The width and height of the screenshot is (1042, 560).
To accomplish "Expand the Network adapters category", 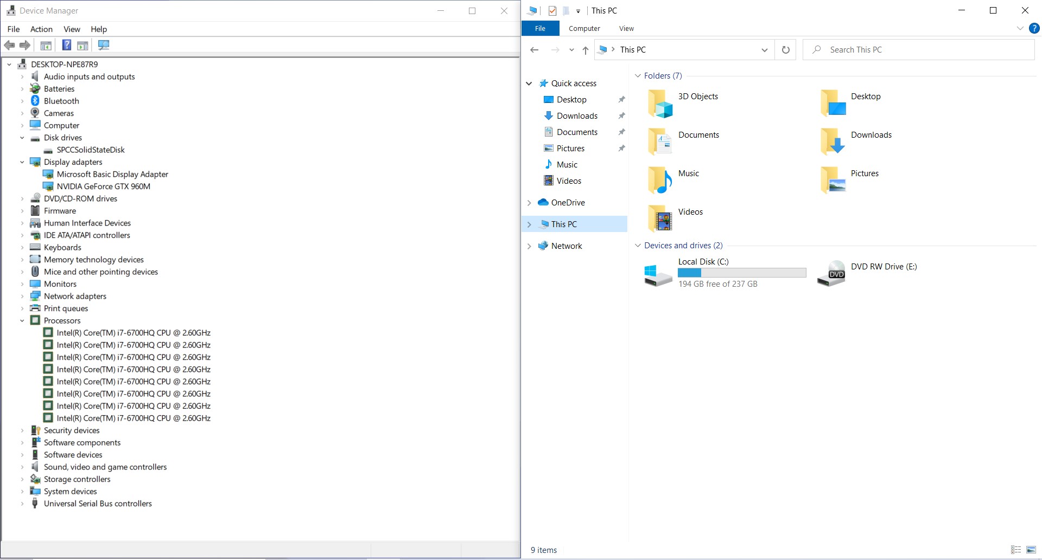I will pyautogui.click(x=22, y=297).
